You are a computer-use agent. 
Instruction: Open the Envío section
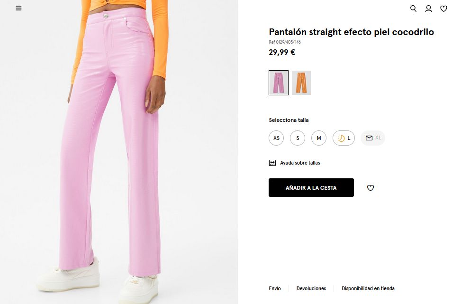pos(275,288)
